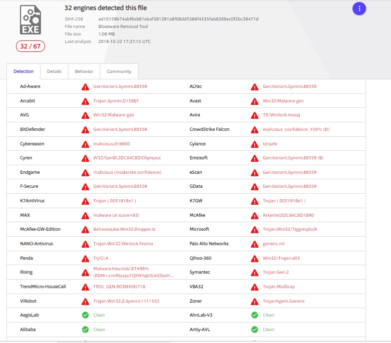Click the warning icon in Microsoft row

point(255,230)
